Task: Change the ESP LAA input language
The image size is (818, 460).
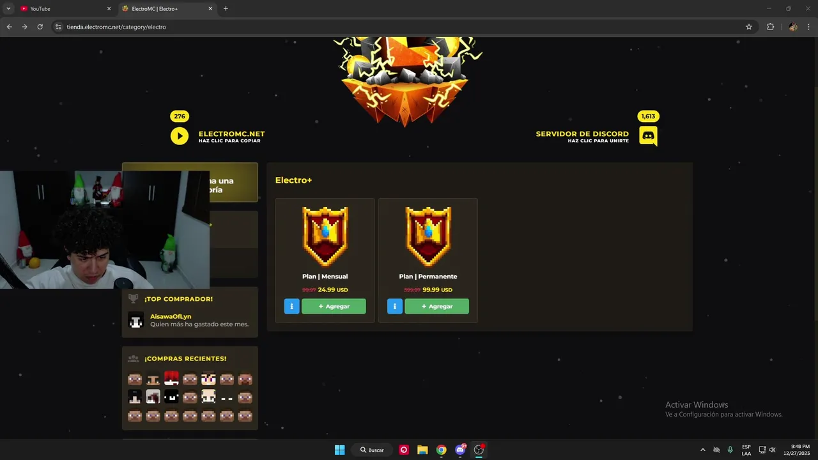Action: (746, 450)
